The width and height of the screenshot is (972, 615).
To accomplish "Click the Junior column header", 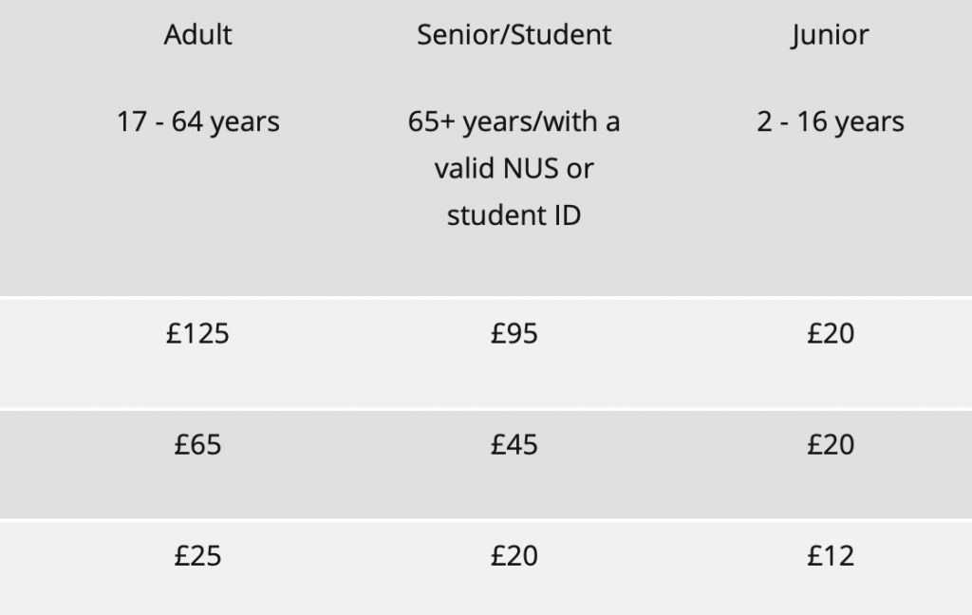I will coord(831,35).
